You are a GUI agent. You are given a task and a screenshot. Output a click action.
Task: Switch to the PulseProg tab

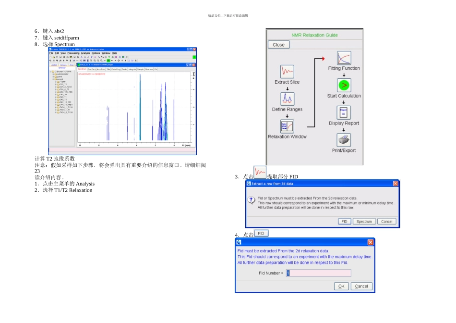click(116, 69)
